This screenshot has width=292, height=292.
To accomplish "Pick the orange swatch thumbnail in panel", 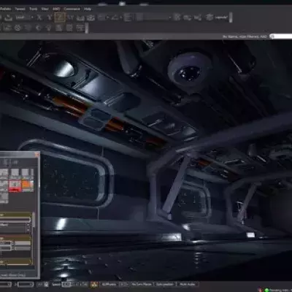I will coord(27,185).
